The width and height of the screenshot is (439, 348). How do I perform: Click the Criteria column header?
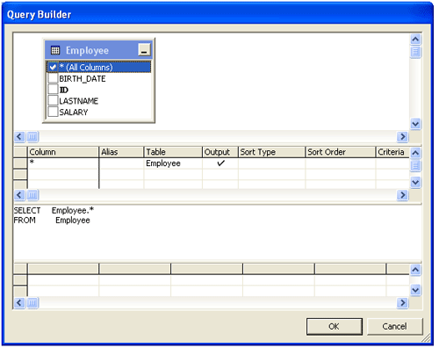point(392,152)
